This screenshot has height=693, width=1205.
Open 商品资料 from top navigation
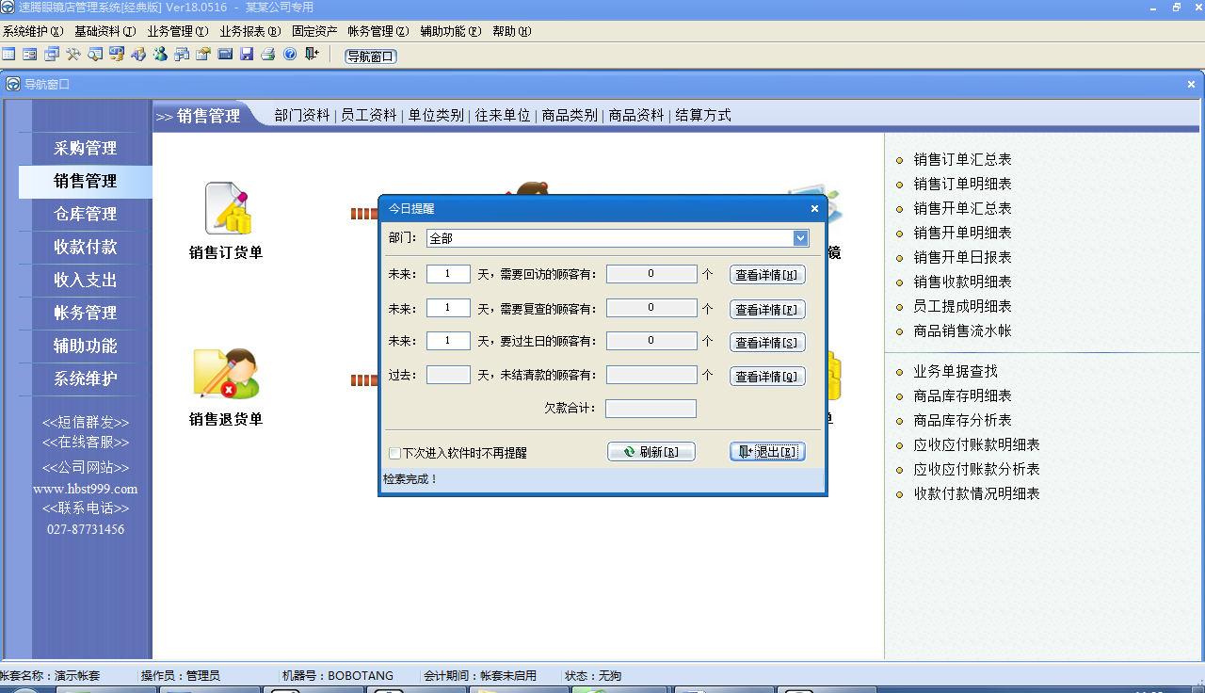636,115
